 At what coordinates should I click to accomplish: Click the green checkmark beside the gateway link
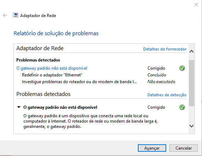[182, 68]
